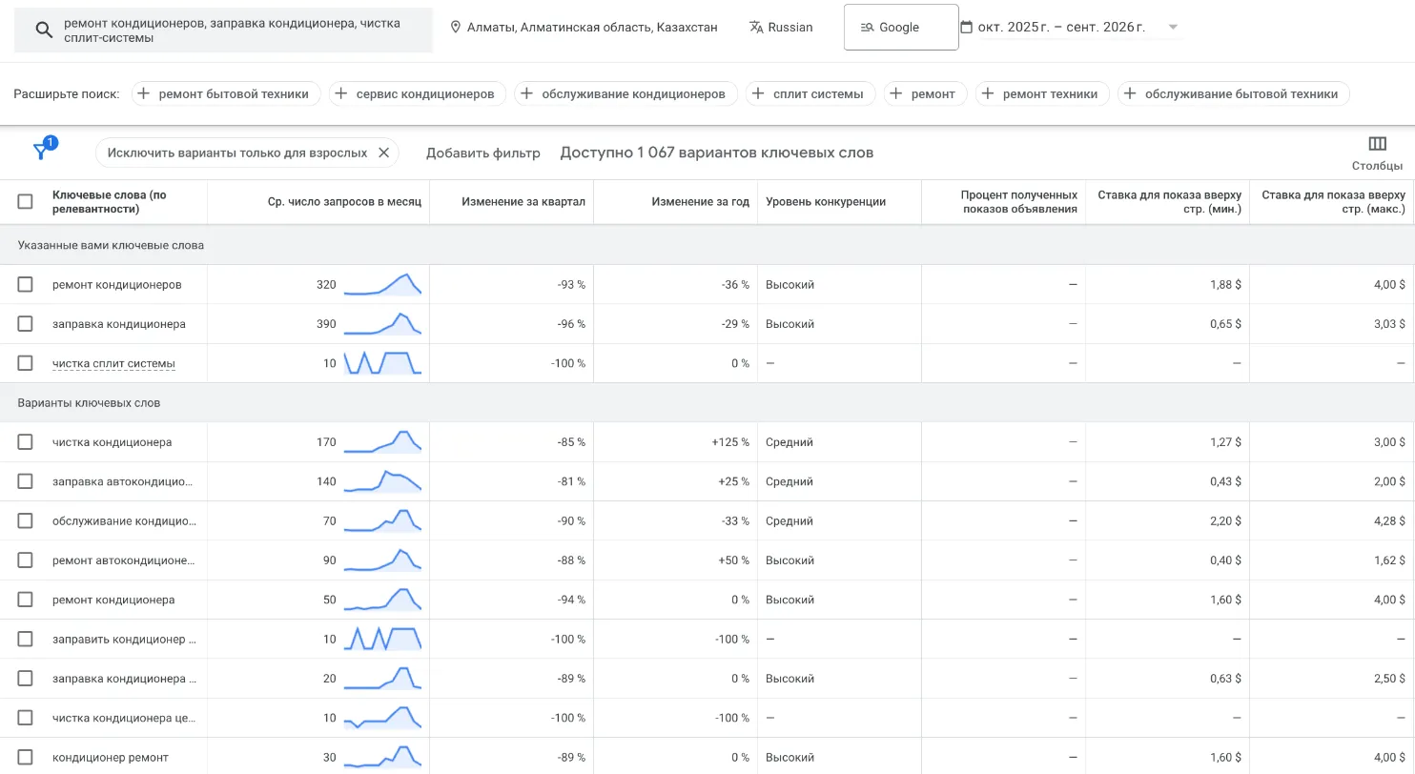Click Добавить фильтр button
Viewport: 1415px width, 774px height.
(x=483, y=153)
